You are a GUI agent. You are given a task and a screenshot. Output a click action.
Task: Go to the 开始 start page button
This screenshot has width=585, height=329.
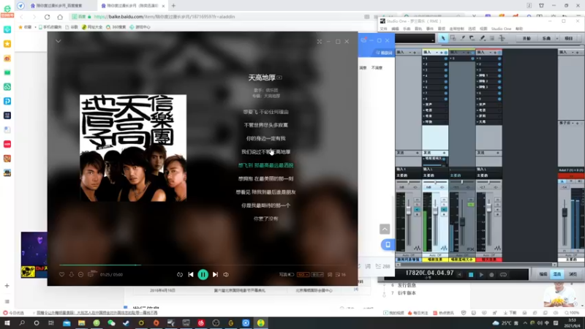526,39
